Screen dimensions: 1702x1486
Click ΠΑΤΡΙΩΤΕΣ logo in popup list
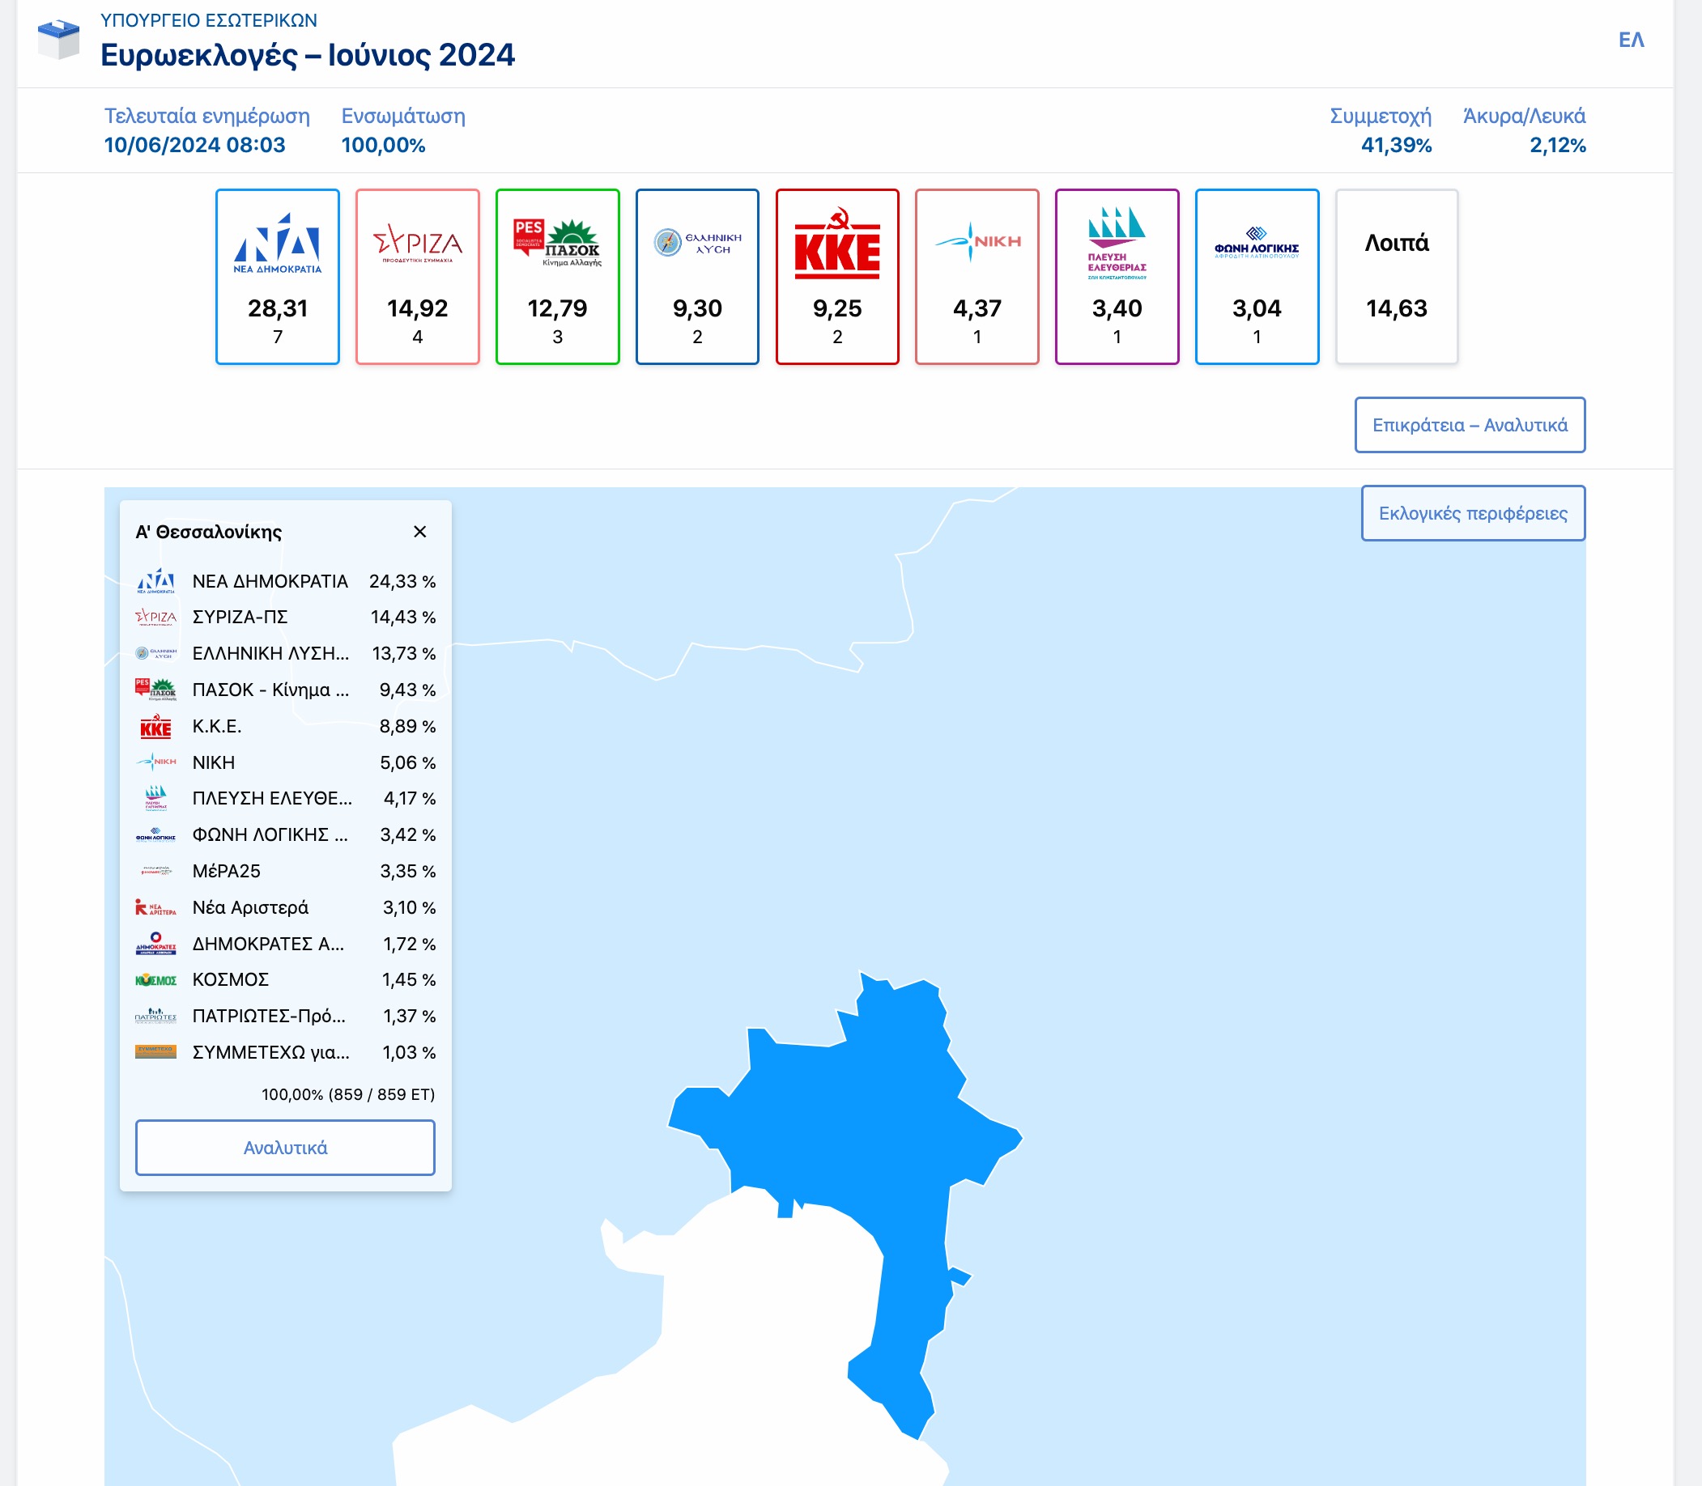click(x=156, y=1016)
